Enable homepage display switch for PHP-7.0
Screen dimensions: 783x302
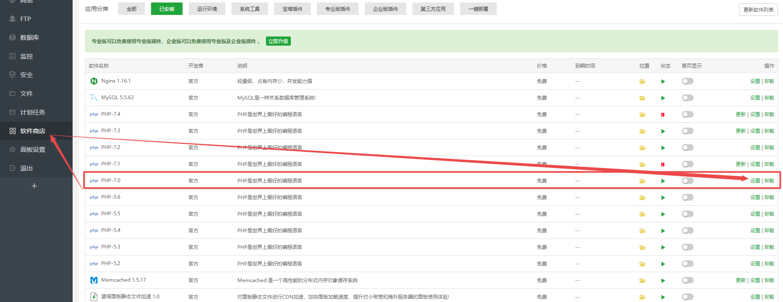pos(688,181)
